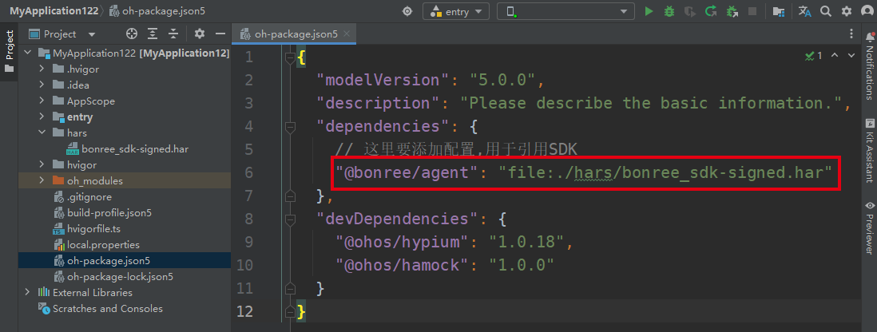Close the oh-package.json5 editor tab
This screenshot has height=332, width=877.
click(347, 34)
